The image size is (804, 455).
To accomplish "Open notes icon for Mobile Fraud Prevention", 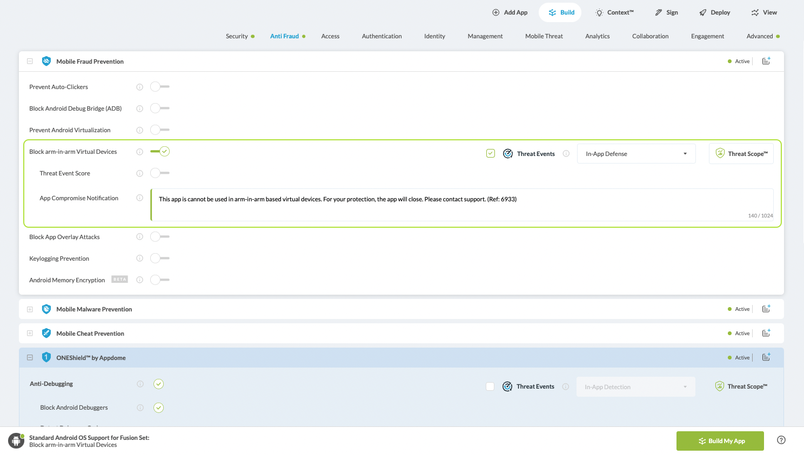I will pyautogui.click(x=766, y=61).
